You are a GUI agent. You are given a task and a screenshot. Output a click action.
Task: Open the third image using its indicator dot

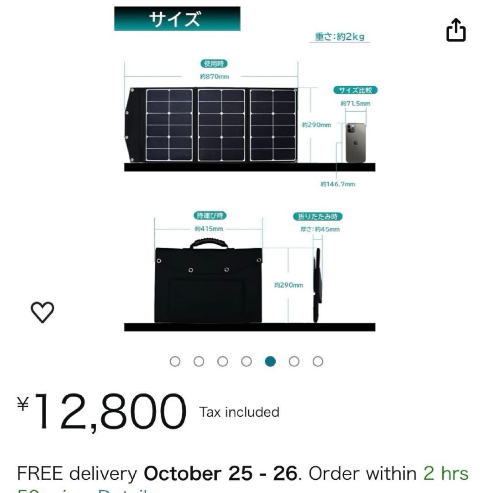pyautogui.click(x=222, y=361)
